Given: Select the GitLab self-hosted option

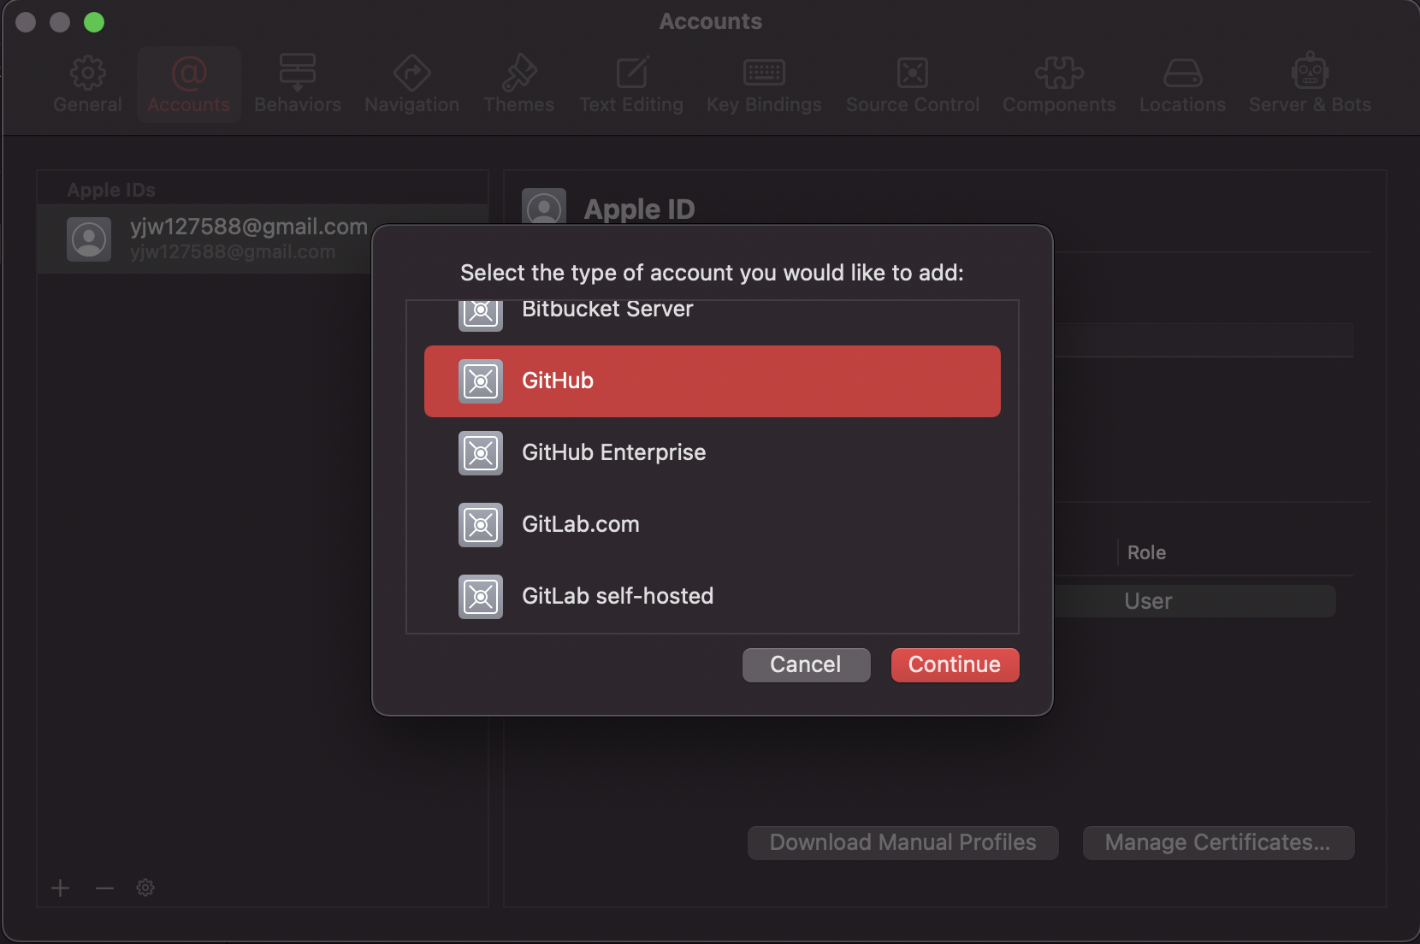Looking at the screenshot, I should pyautogui.click(x=713, y=597).
